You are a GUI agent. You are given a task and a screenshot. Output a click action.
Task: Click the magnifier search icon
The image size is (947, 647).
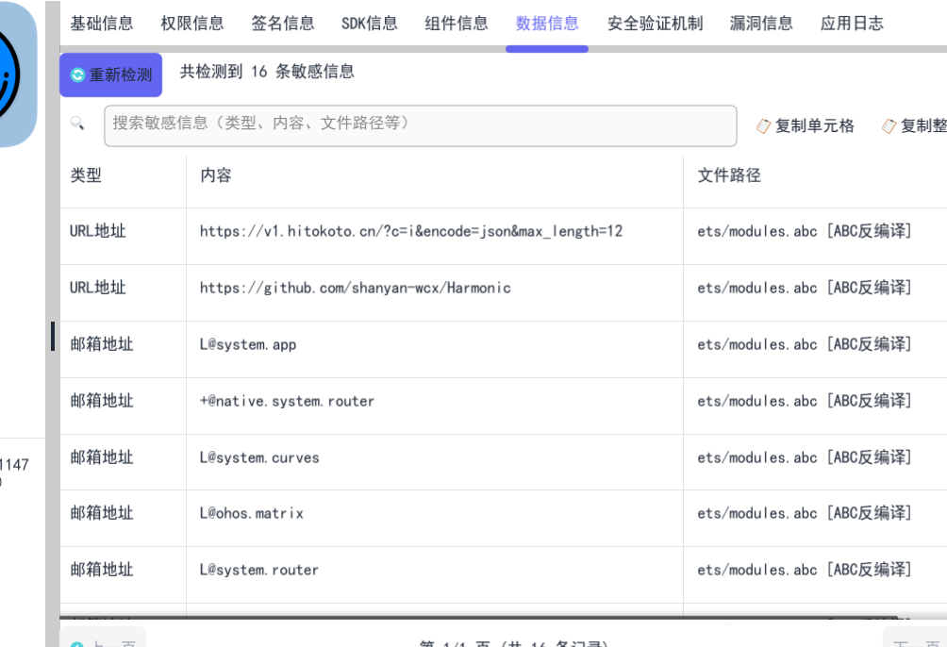[77, 124]
